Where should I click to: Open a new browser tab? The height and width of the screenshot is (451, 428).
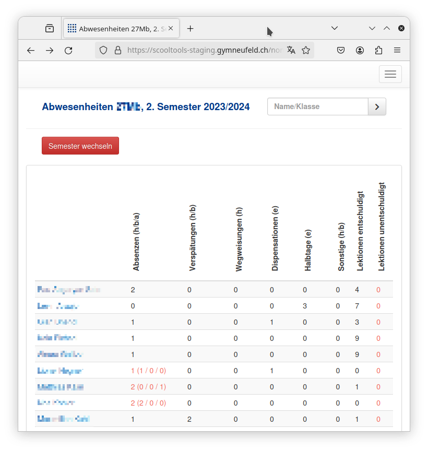190,29
